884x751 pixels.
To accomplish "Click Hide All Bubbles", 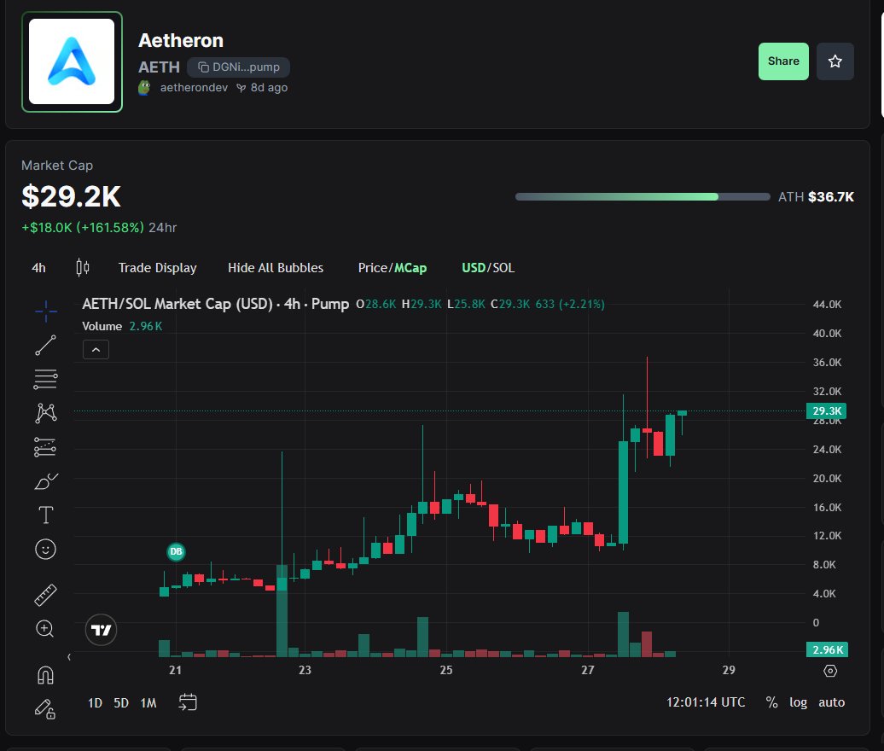I will pyautogui.click(x=276, y=268).
